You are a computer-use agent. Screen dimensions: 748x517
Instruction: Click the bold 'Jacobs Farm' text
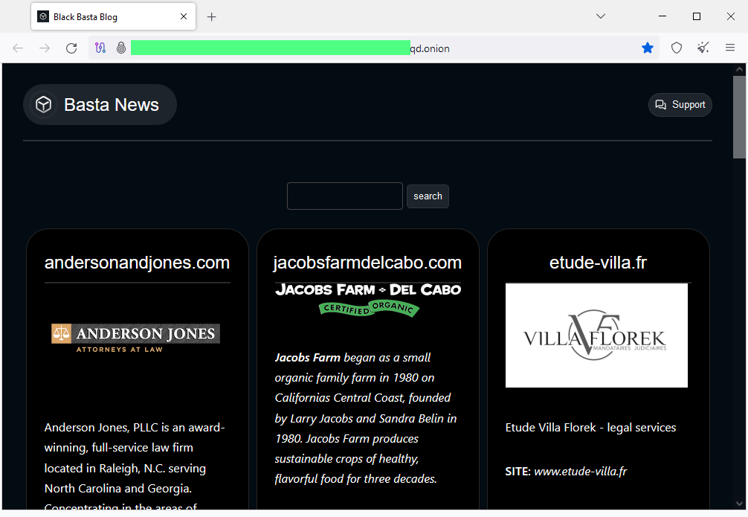click(x=308, y=358)
